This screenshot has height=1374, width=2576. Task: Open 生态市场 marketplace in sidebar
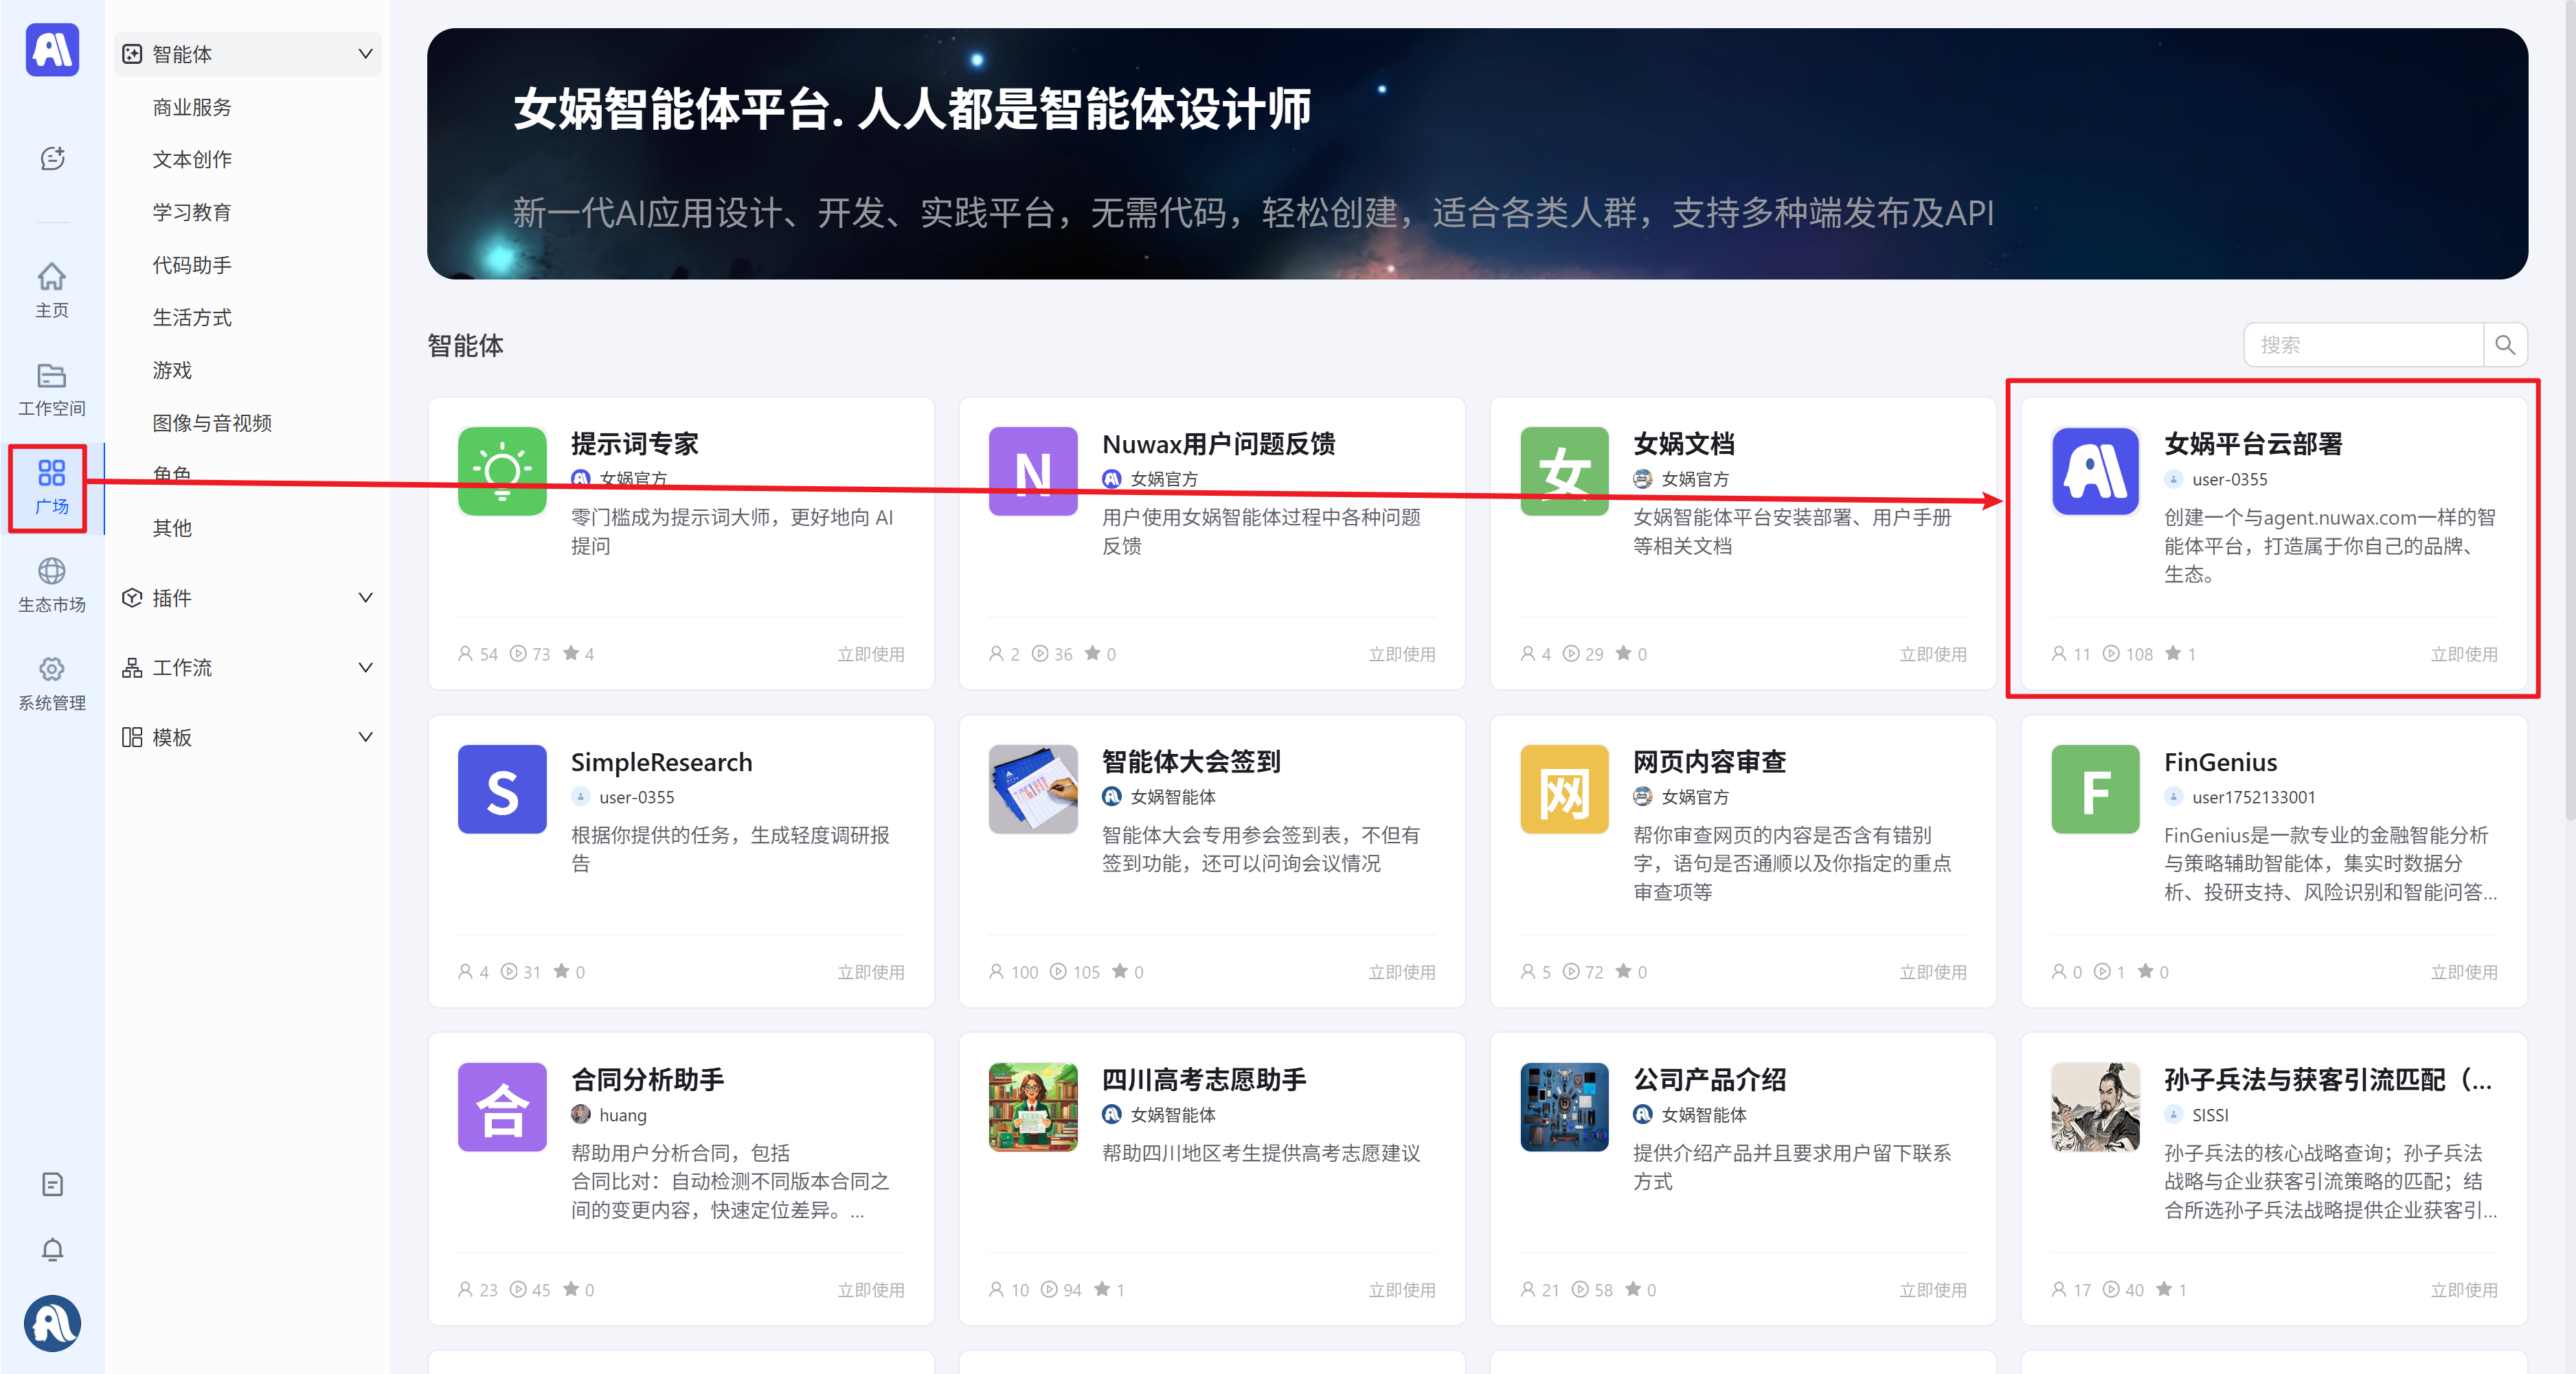coord(52,586)
